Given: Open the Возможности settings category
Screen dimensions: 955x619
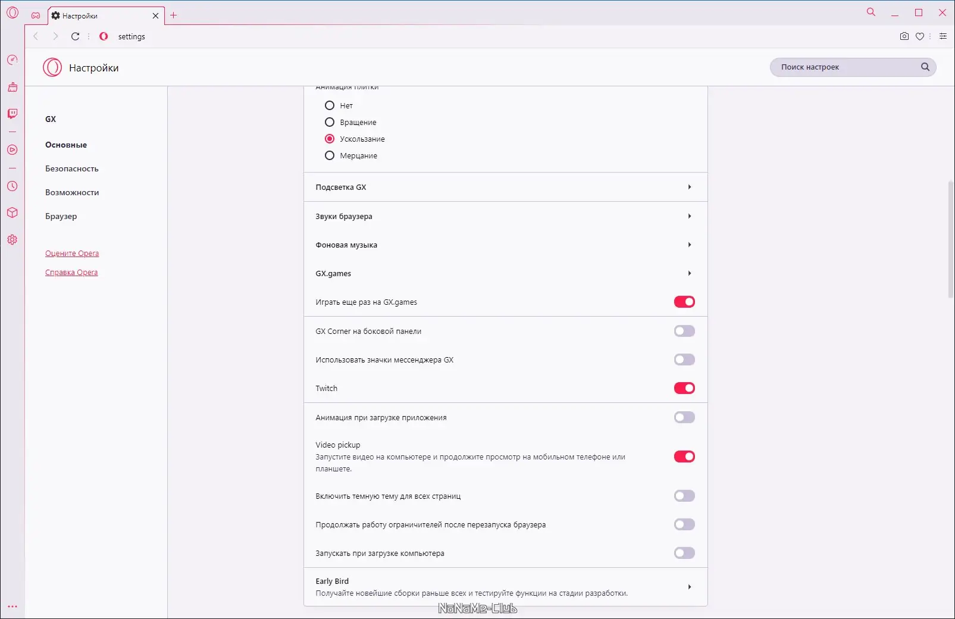Looking at the screenshot, I should pos(72,193).
